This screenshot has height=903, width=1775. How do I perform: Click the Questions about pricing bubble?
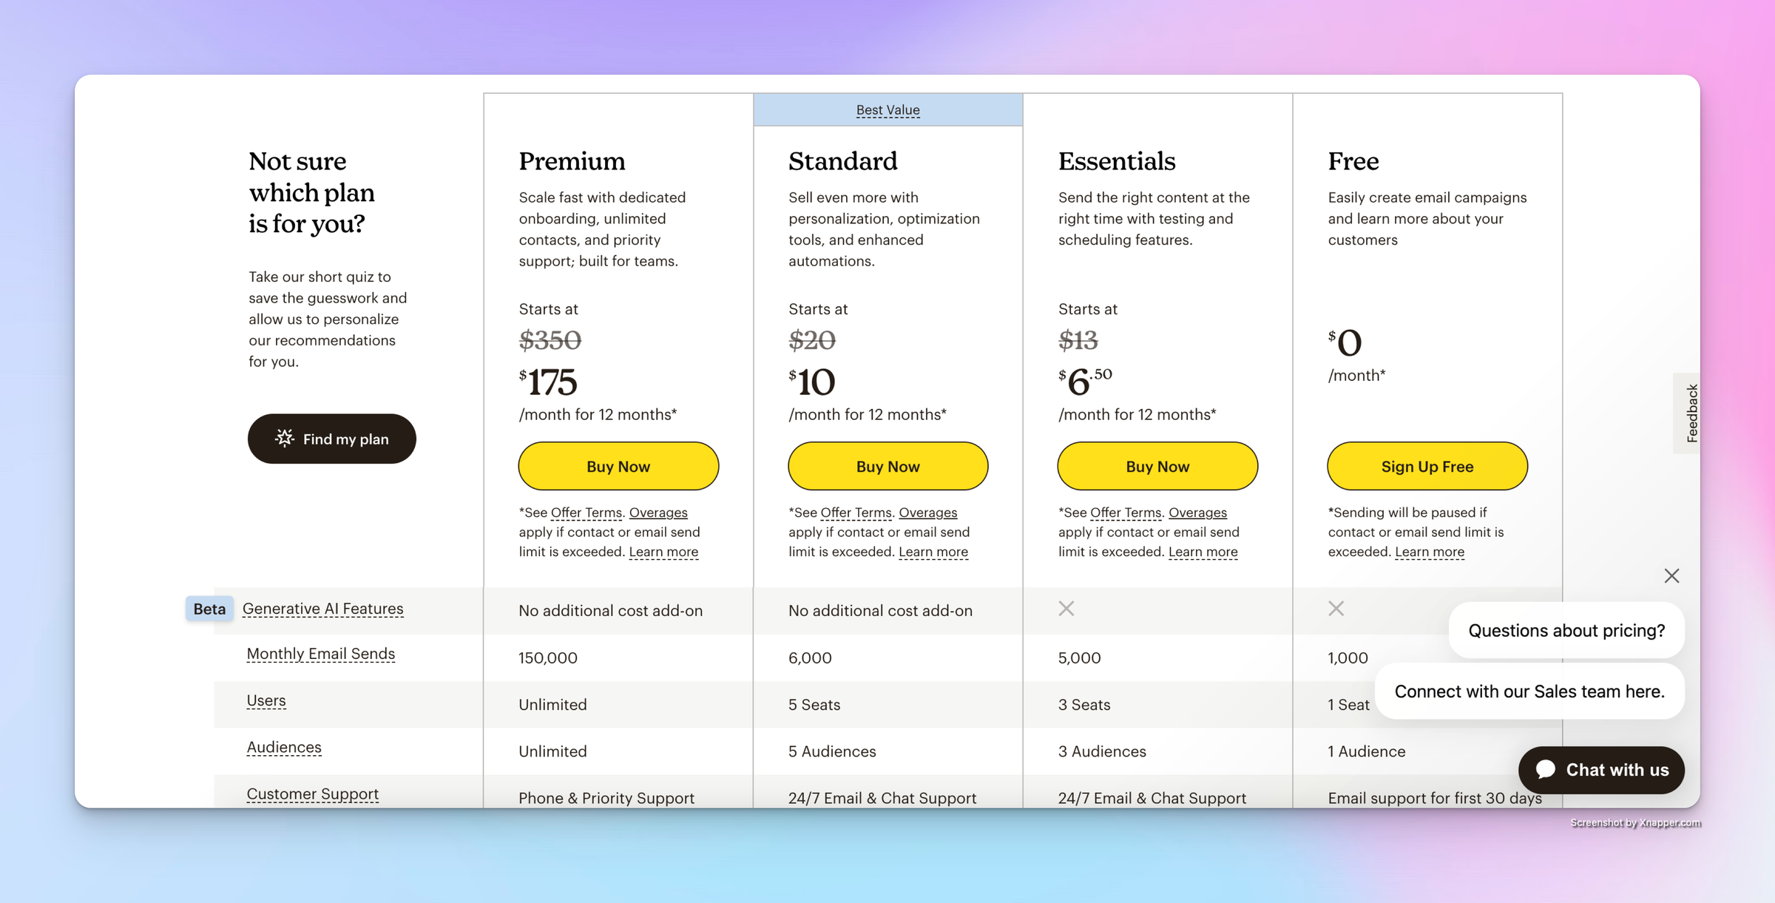[x=1566, y=630]
